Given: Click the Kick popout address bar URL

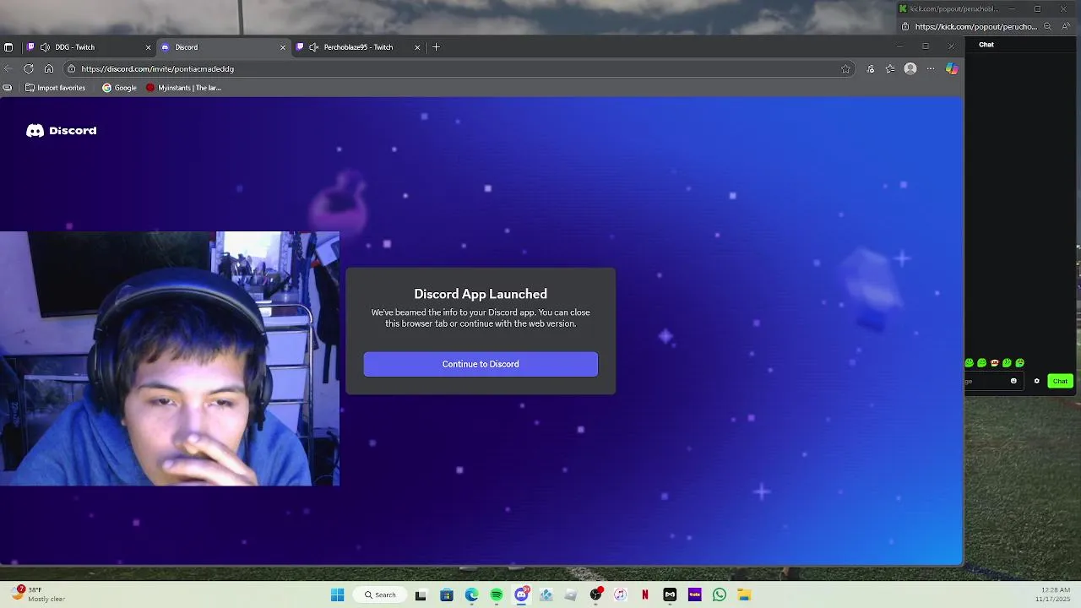Looking at the screenshot, I should coord(976,27).
